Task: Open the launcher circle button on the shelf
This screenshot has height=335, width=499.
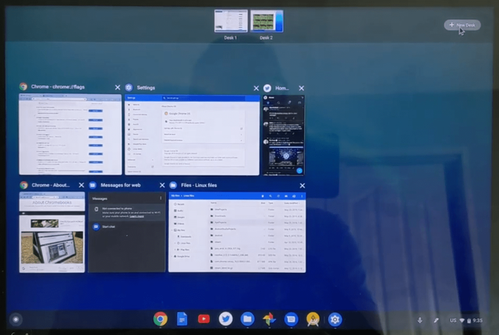Action: coord(16,319)
